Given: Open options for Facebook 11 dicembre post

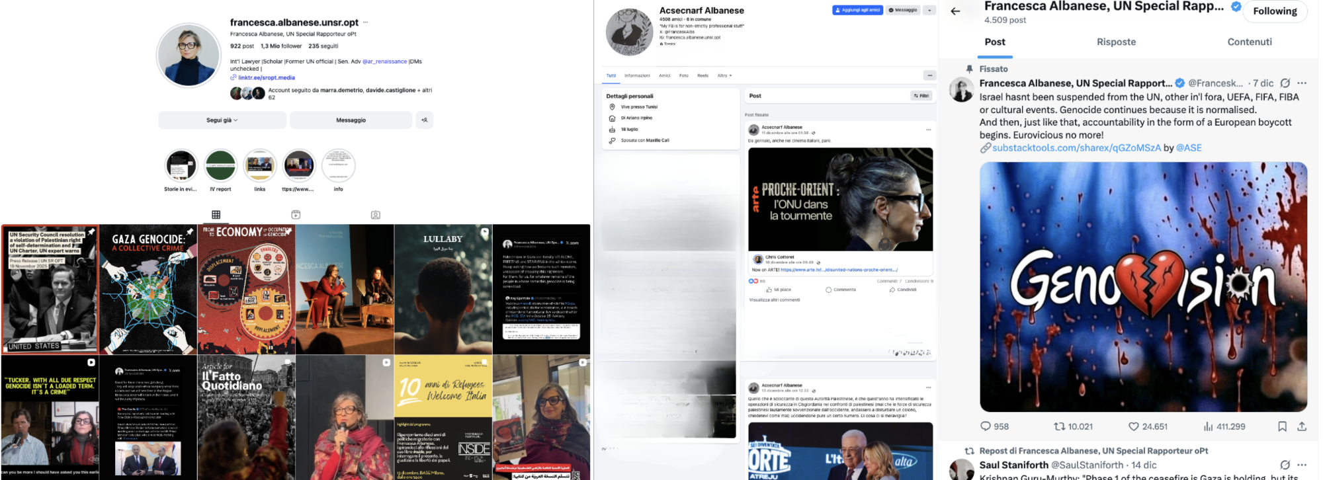Looking at the screenshot, I should 928,130.
